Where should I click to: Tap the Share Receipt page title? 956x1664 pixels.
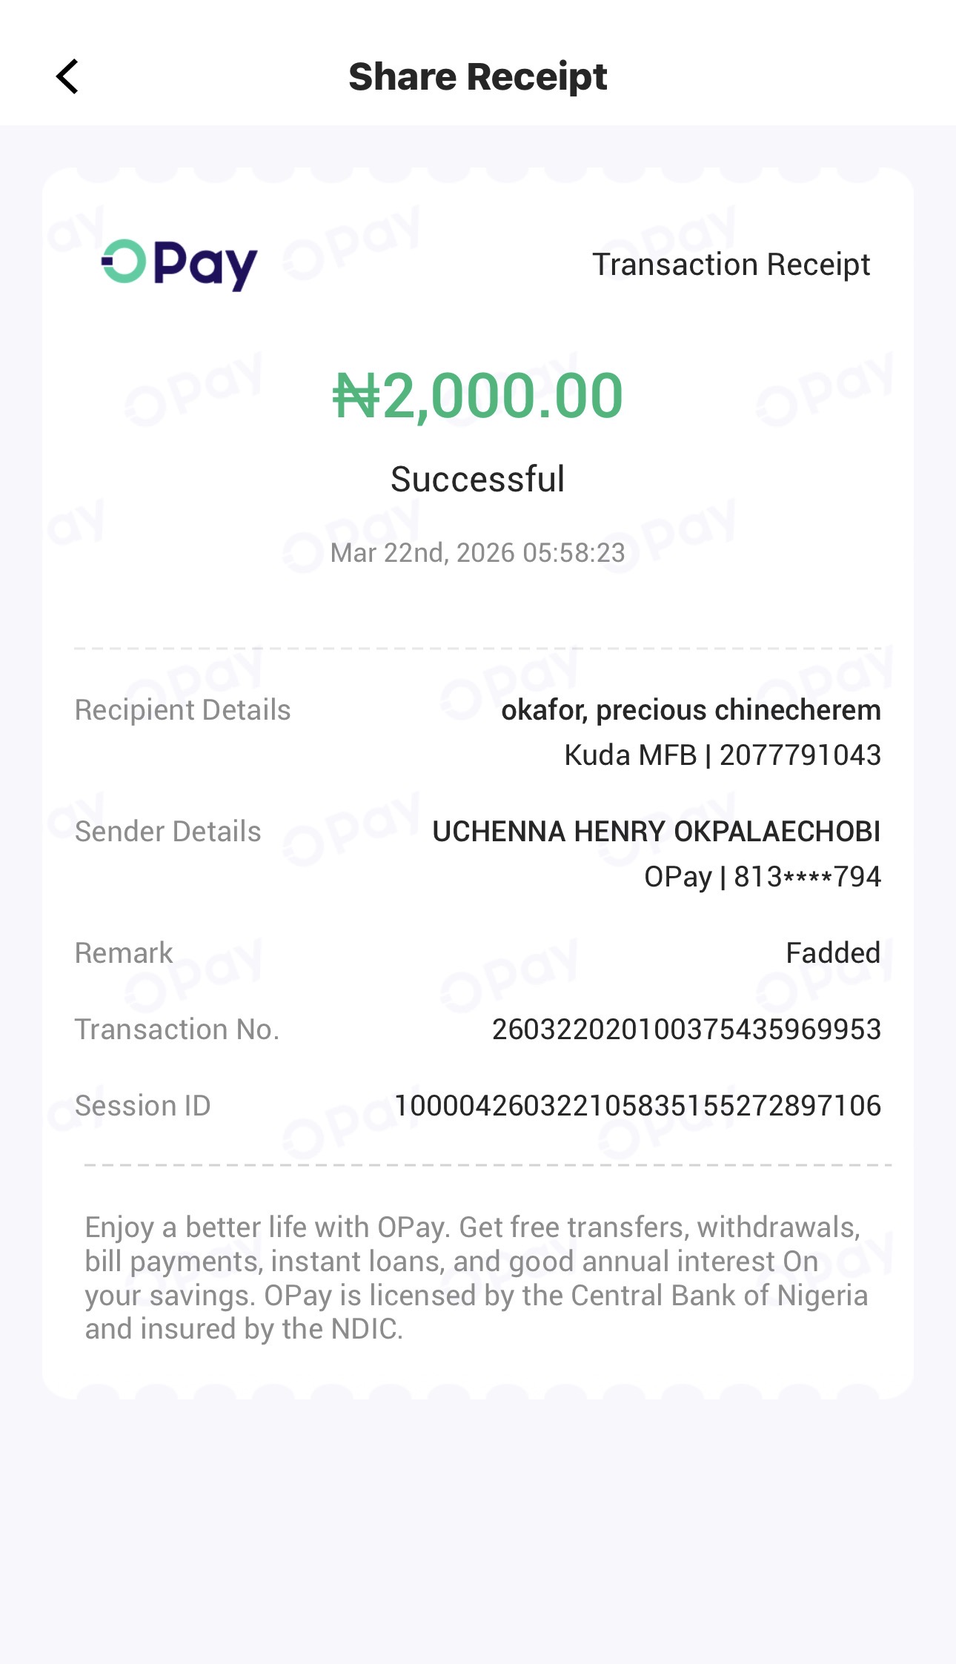tap(477, 76)
